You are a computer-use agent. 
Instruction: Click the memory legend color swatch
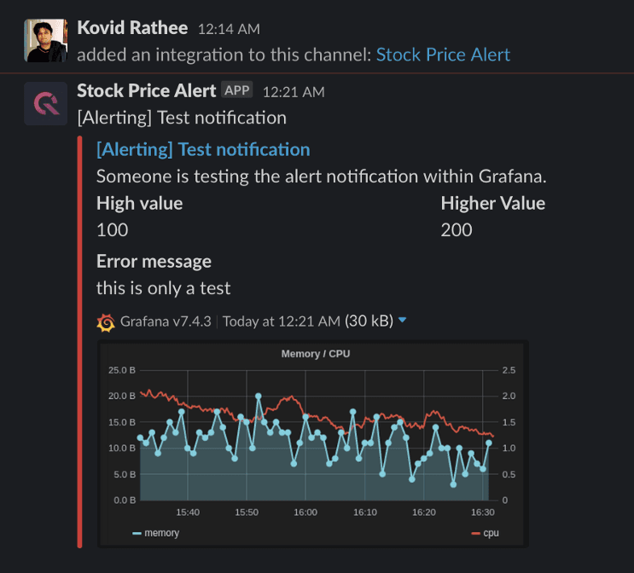pyautogui.click(x=137, y=533)
